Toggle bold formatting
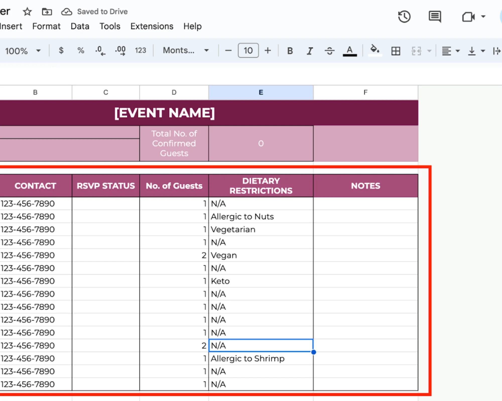Image resolution: width=502 pixels, height=401 pixels. tap(290, 51)
